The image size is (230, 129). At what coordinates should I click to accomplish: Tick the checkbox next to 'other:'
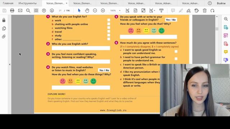[x=109, y=39]
